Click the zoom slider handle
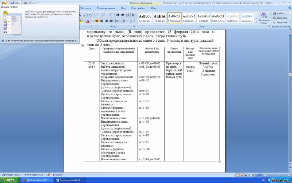This screenshot has width=292, height=183. pyautogui.click(x=277, y=175)
